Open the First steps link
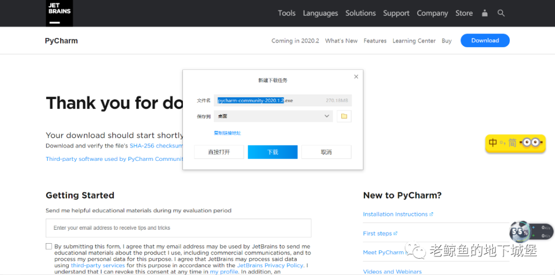 (380, 233)
